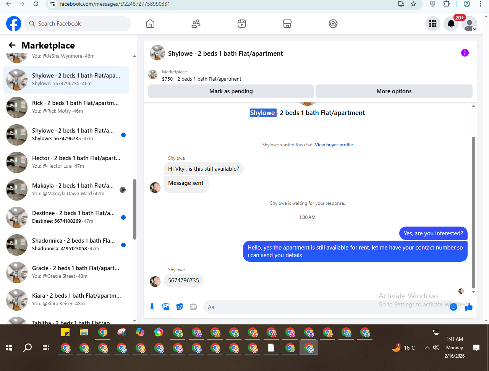This screenshot has width=489, height=371.
Task: Open Makayla 2 beds conversation
Action: [66, 190]
